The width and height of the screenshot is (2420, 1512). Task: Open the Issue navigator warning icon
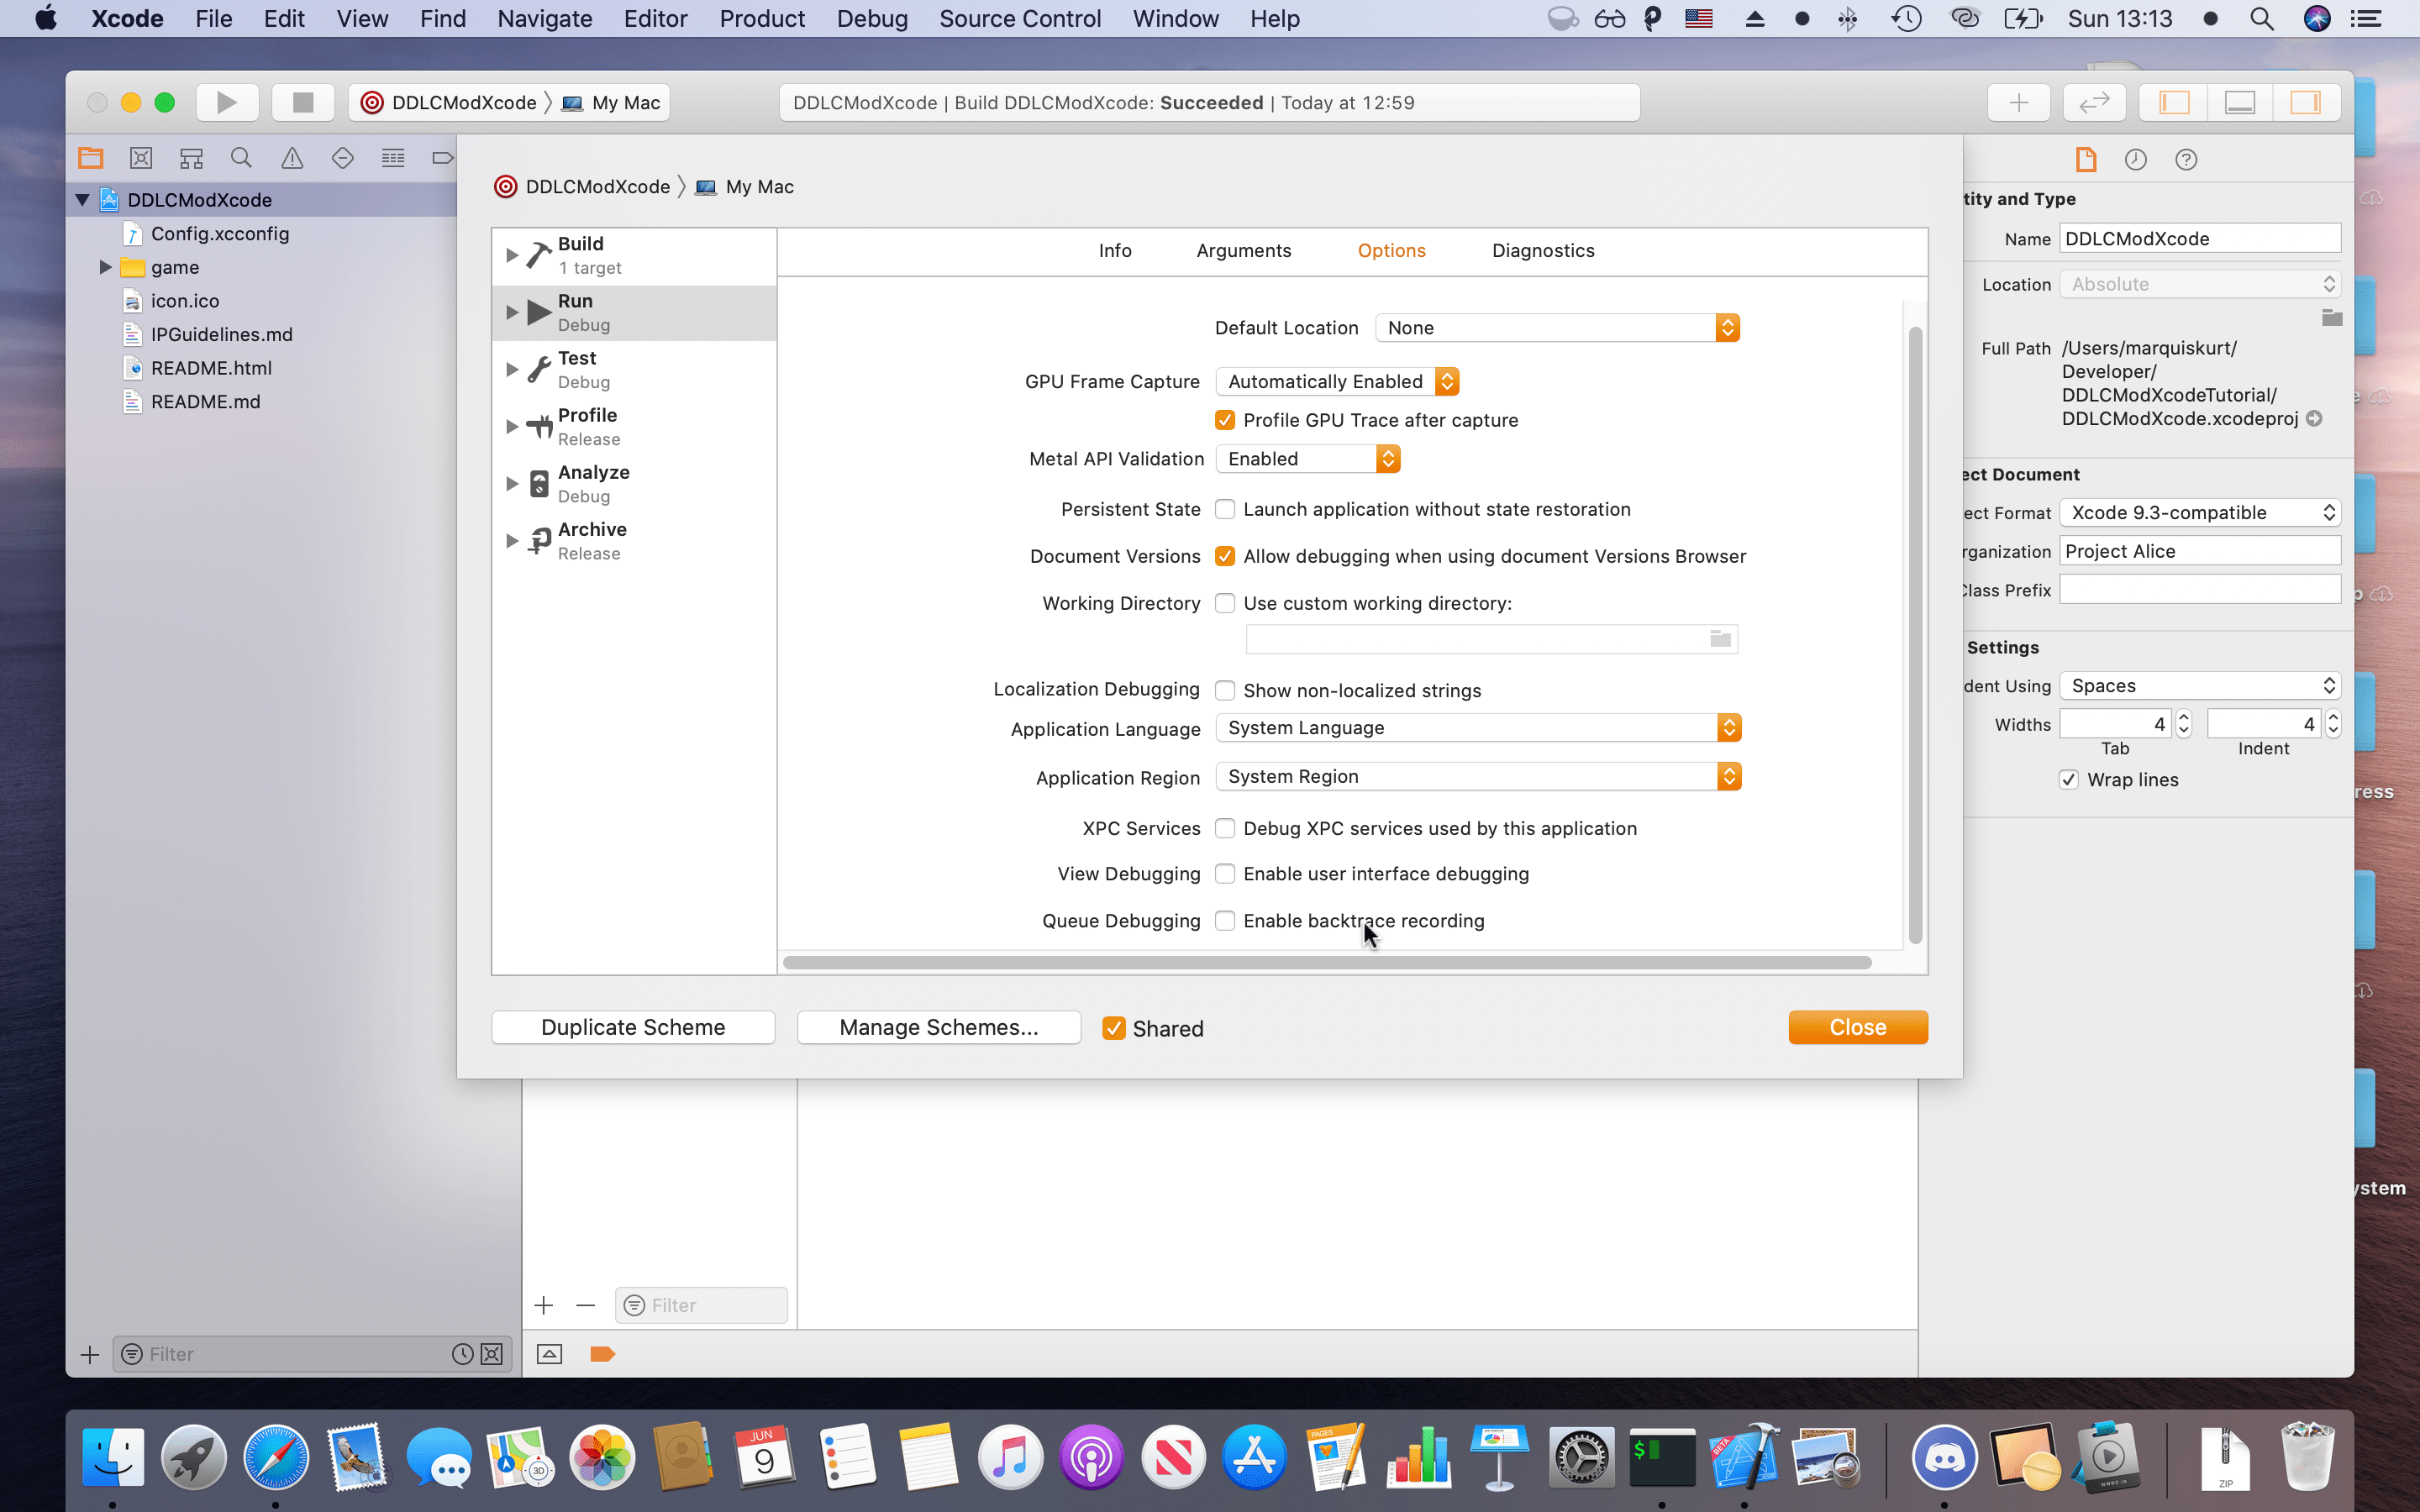(x=292, y=158)
